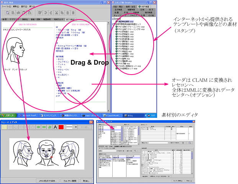238x184 pixels.
Task: Open the ファイル menu
Action: (x=5, y=7)
